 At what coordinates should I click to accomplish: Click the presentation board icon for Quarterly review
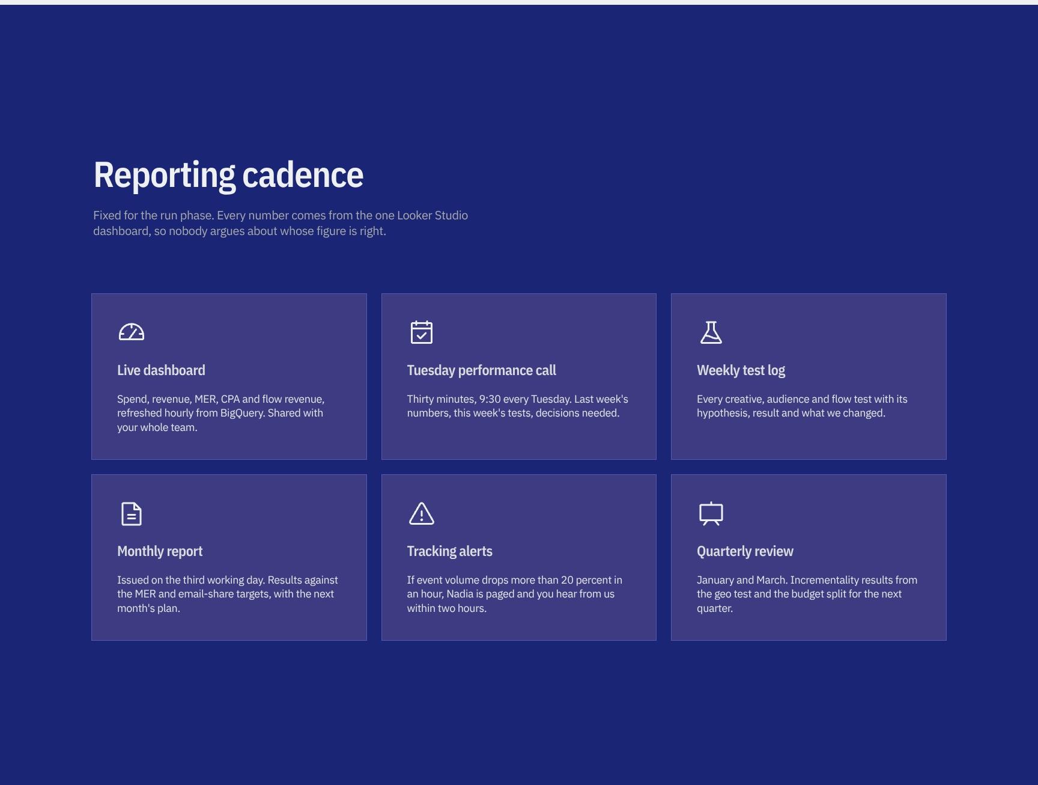[x=711, y=513]
